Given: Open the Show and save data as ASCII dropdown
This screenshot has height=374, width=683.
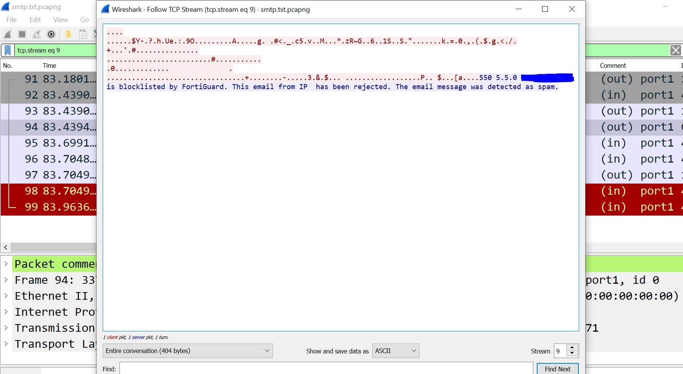Looking at the screenshot, I should (x=396, y=351).
